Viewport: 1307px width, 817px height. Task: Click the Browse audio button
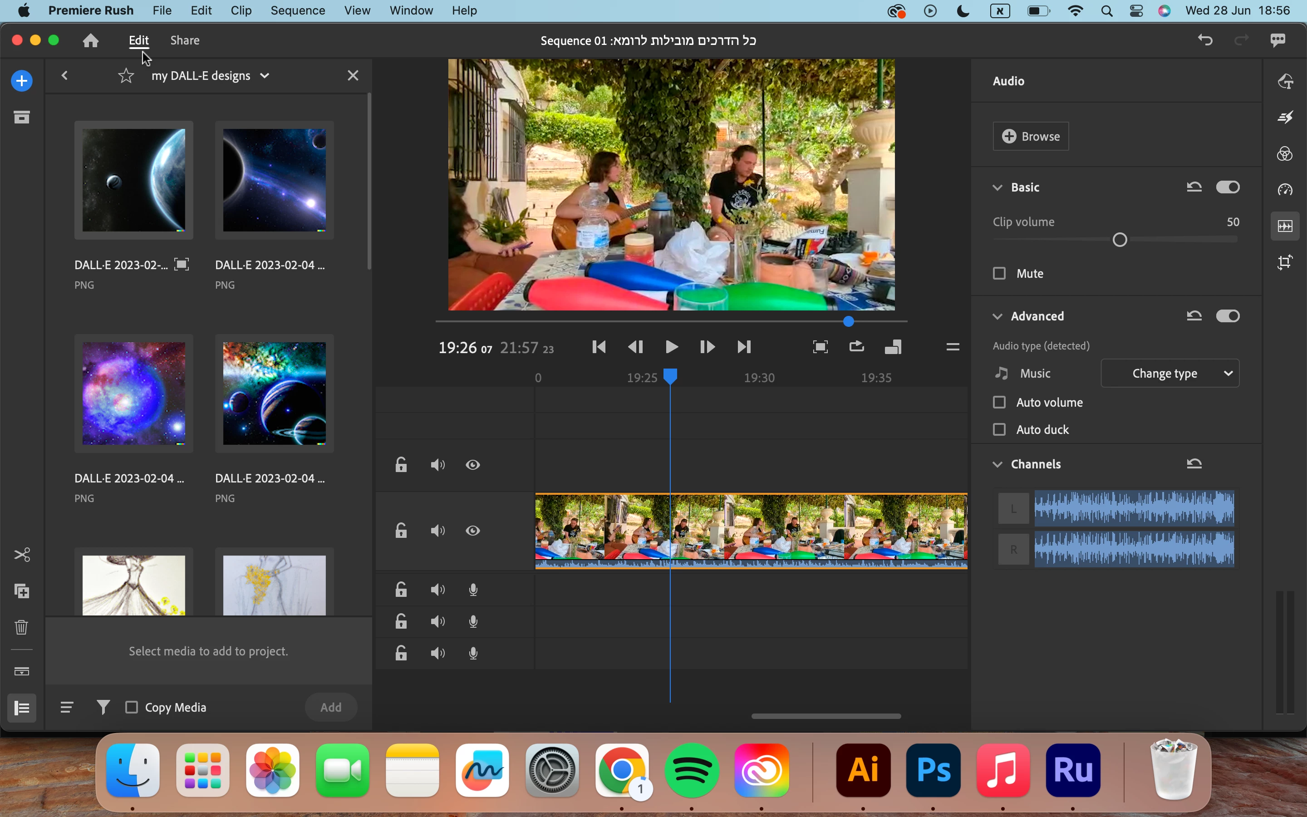[x=1031, y=136]
